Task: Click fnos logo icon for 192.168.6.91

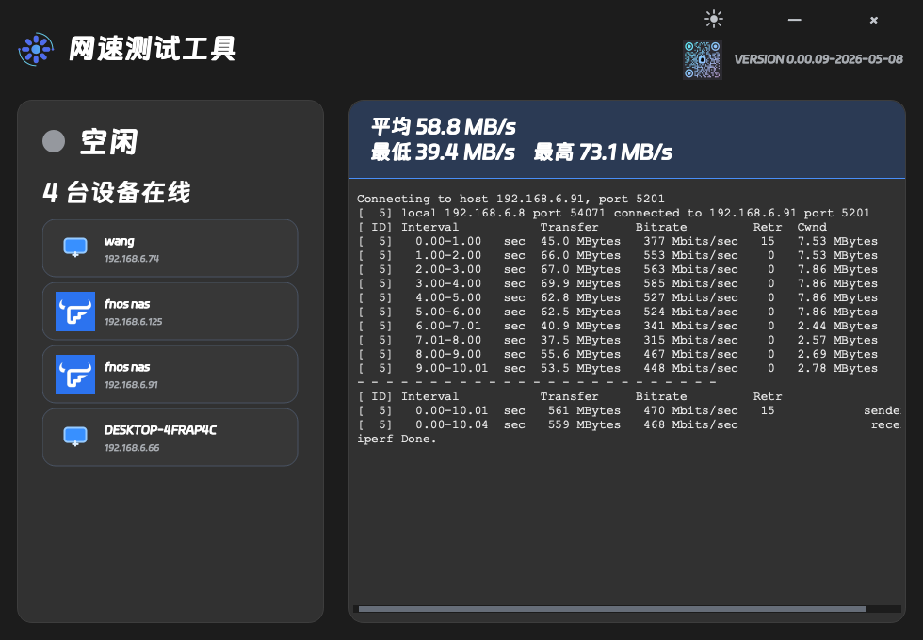Action: tap(75, 375)
